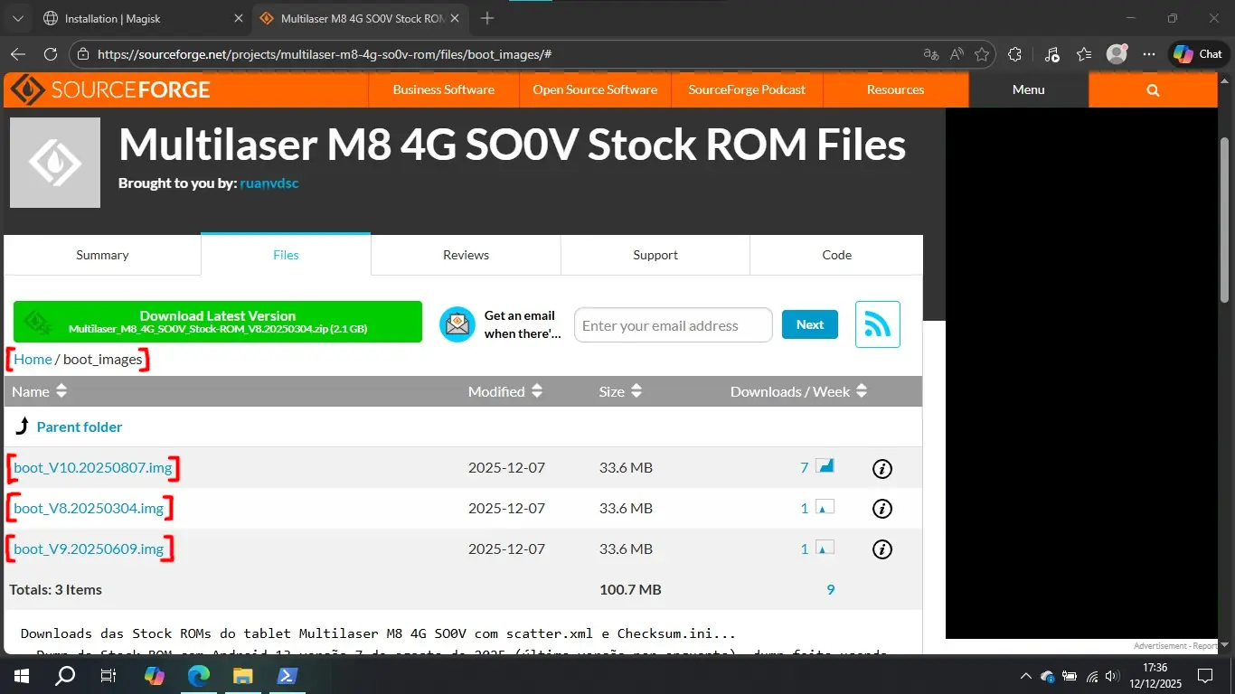Sort by Downloads / Week column
The image size is (1235, 694).
coord(797,391)
